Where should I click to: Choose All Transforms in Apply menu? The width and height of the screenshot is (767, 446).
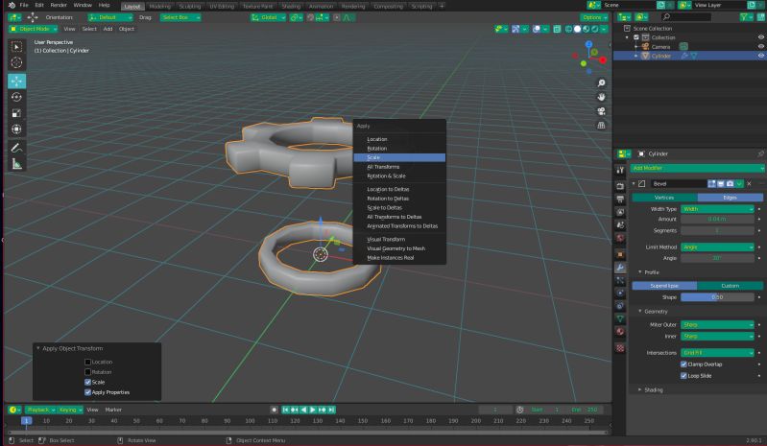tap(399, 167)
